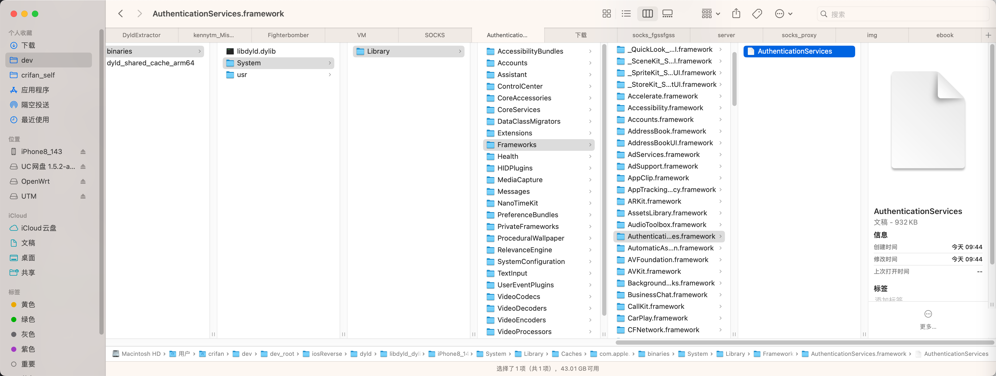Switch to list view

point(626,14)
